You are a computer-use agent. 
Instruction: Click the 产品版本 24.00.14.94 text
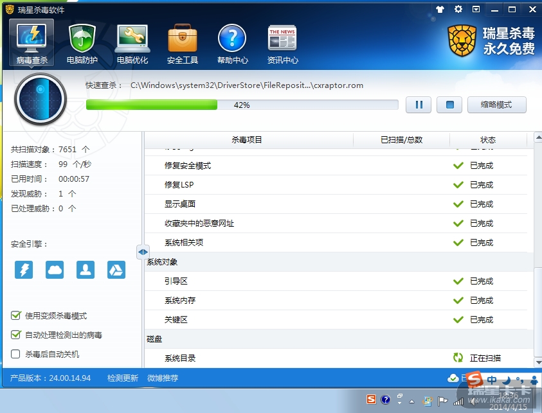click(50, 378)
